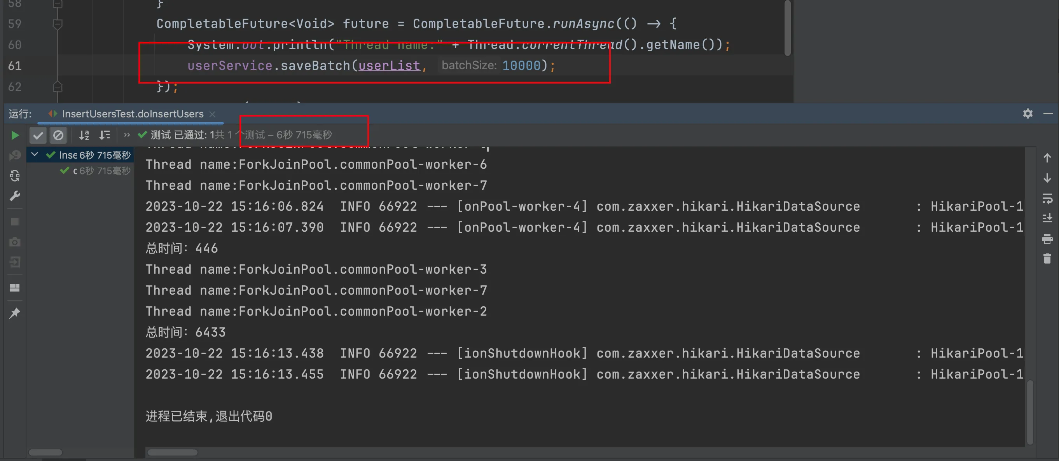Viewport: 1059px width, 461px height.
Task: Restore layout icon in the sidebar
Action: [x=15, y=287]
